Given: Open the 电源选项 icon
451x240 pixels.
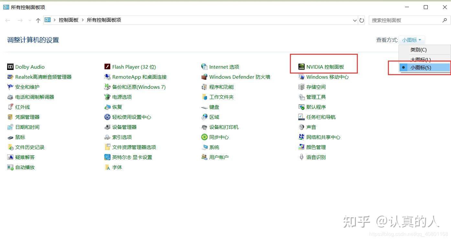Looking at the screenshot, I should click(x=107, y=97).
